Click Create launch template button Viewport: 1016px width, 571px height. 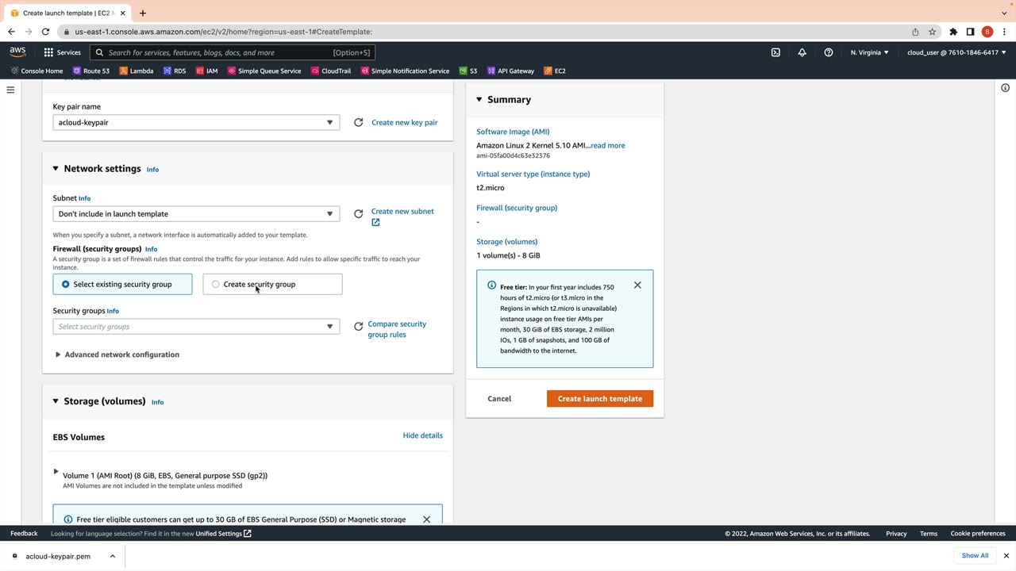pos(600,399)
